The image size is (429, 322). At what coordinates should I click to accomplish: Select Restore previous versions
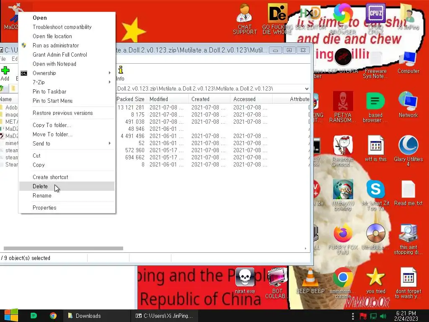point(67,113)
